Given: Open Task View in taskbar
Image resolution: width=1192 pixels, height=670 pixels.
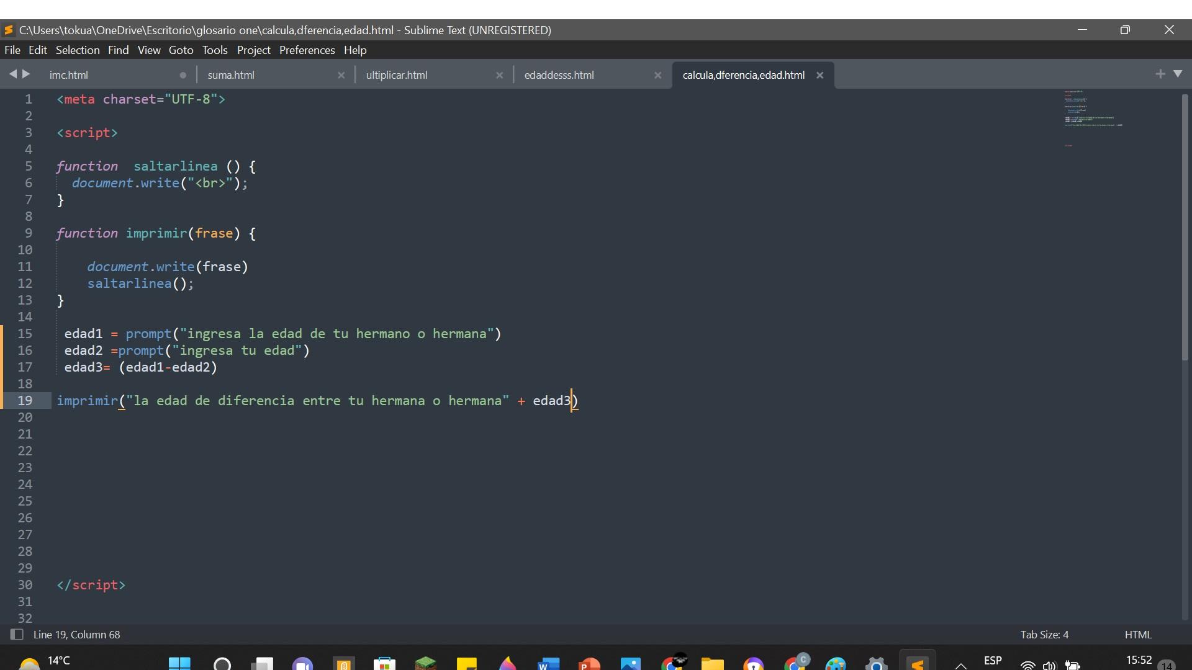Looking at the screenshot, I should point(262,664).
